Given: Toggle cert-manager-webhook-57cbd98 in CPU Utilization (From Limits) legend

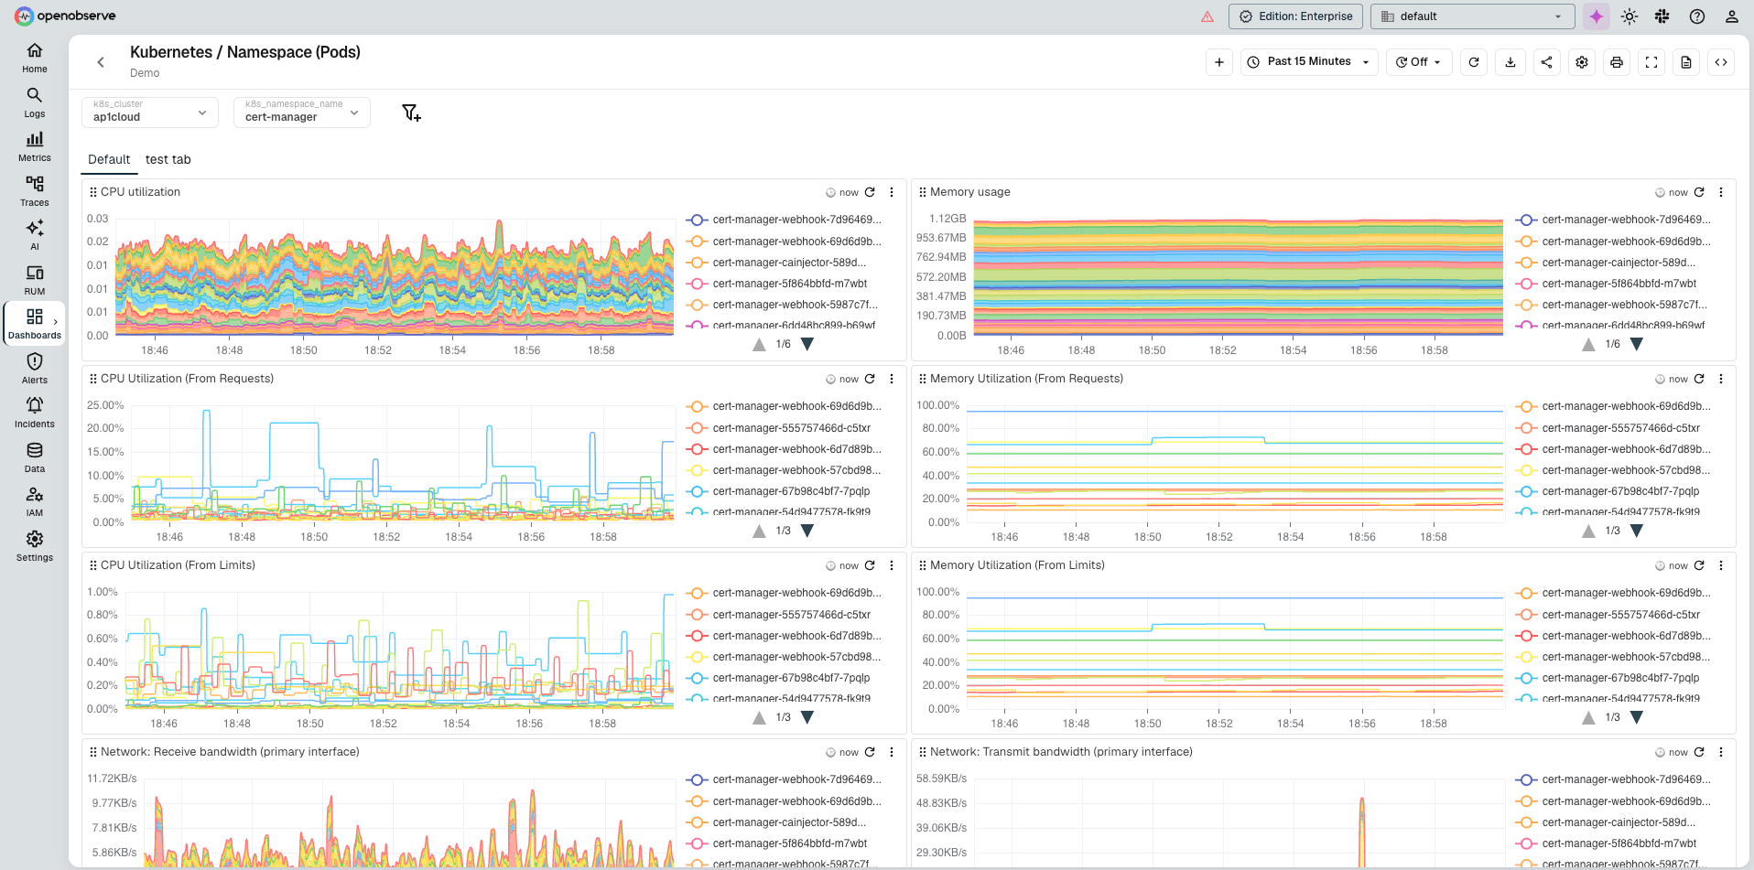Looking at the screenshot, I should 785,657.
